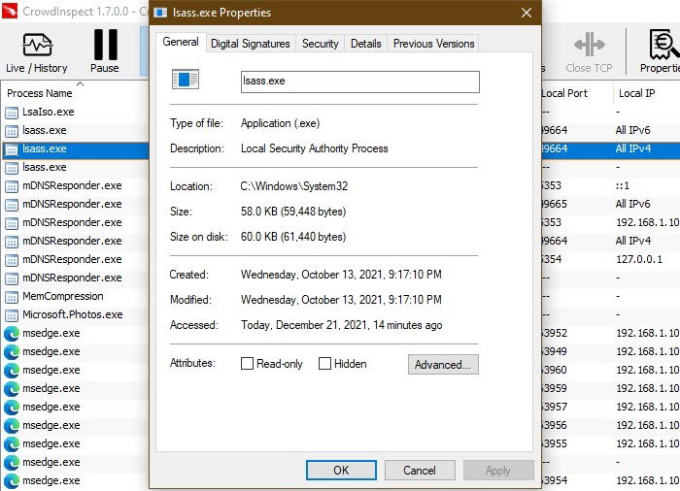This screenshot has height=491, width=680.
Task: Click the Edge icon of first msedge.exe row
Action: 12,334
